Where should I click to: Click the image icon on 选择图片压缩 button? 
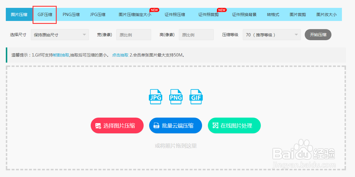pos(97,125)
